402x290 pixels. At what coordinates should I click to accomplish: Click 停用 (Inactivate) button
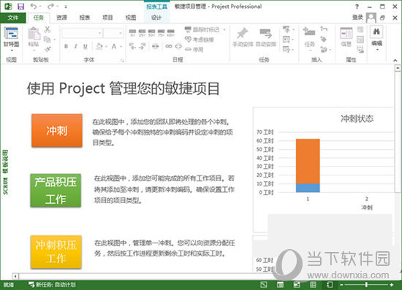click(194, 49)
